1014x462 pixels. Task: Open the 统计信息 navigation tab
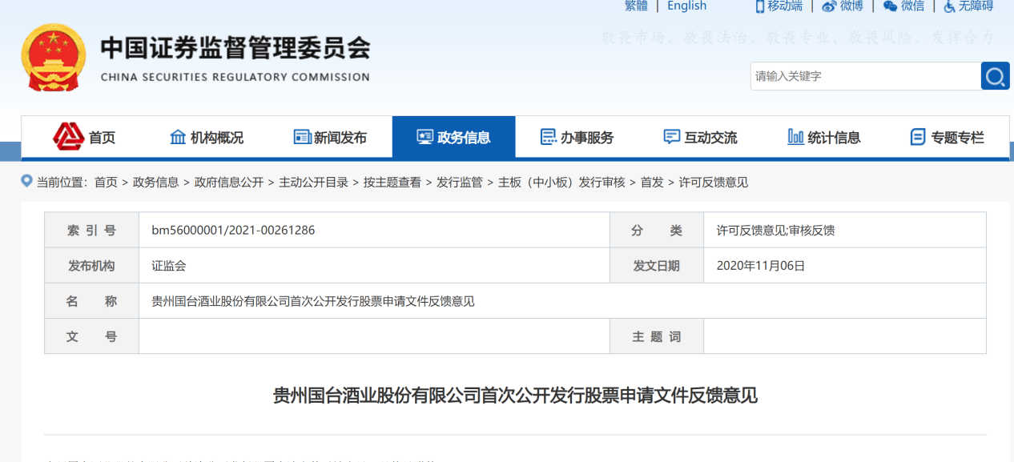click(823, 137)
